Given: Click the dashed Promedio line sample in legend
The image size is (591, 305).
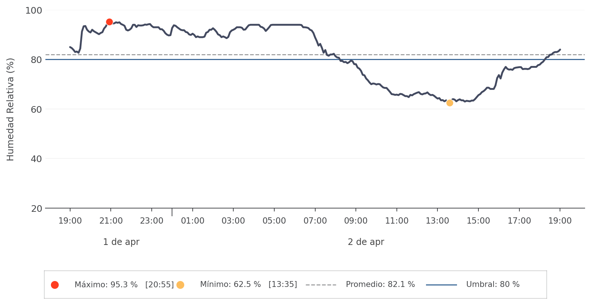Looking at the screenshot, I should click(x=321, y=285).
